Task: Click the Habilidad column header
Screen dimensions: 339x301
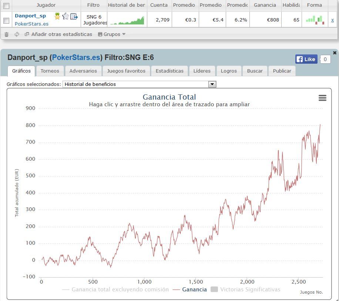Action: click(x=291, y=5)
